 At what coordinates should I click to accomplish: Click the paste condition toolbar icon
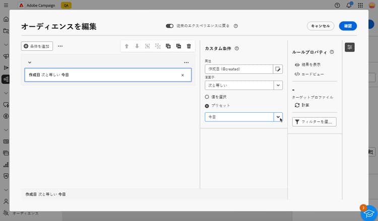tap(178, 46)
